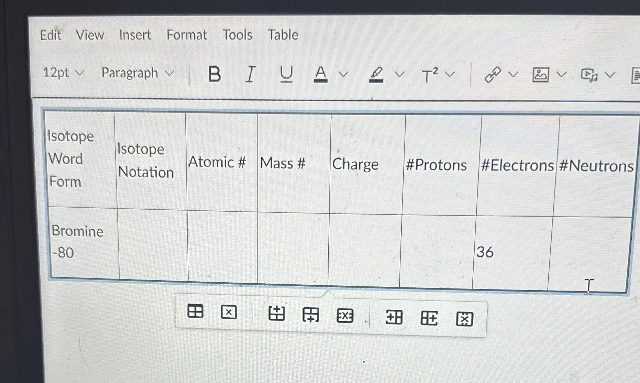
Task: Expand the Paragraph style dropdown
Action: (x=137, y=73)
